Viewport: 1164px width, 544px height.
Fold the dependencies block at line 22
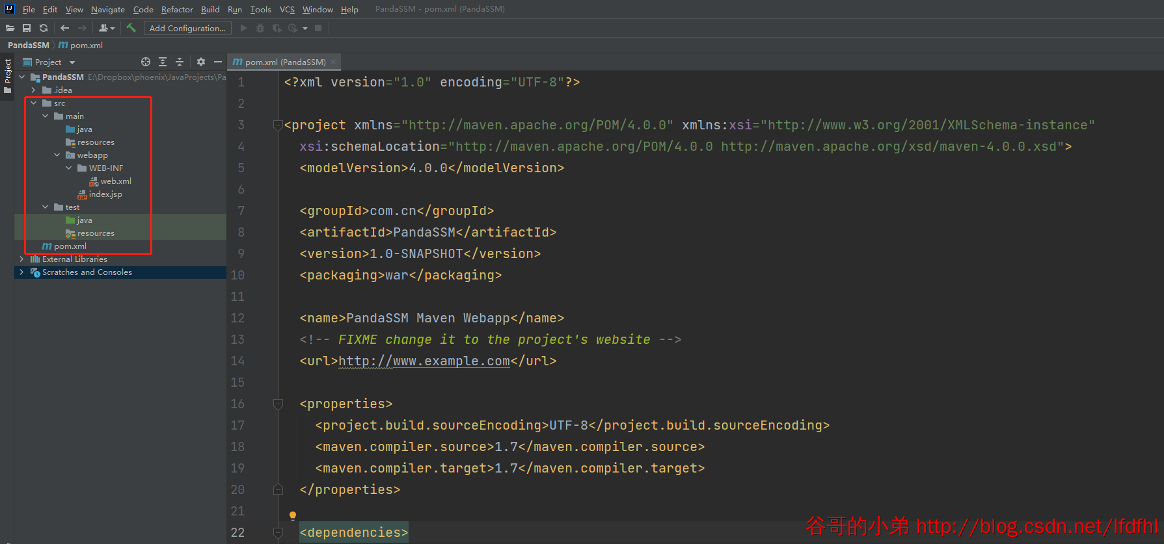point(278,532)
